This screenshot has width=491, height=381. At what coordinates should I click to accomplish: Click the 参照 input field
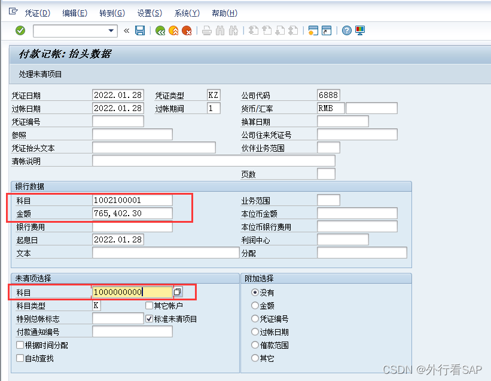[x=132, y=134]
